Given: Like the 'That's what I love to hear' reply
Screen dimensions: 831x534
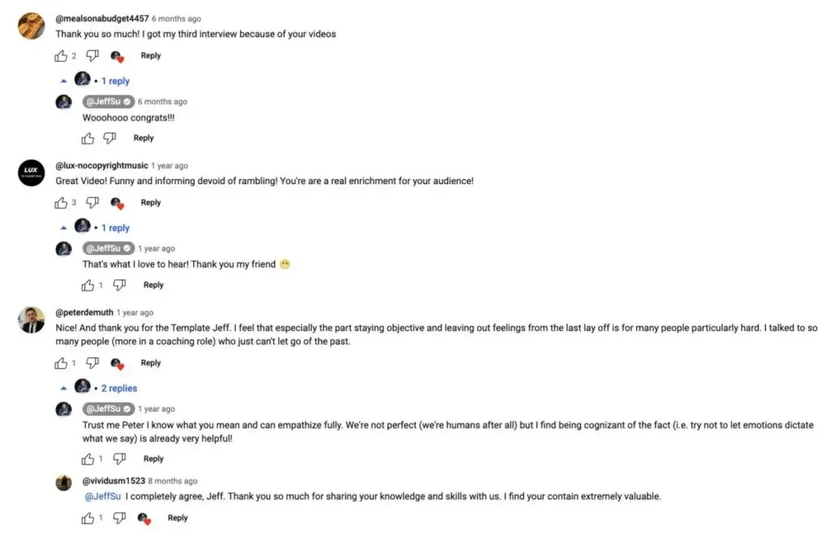Looking at the screenshot, I should point(88,285).
